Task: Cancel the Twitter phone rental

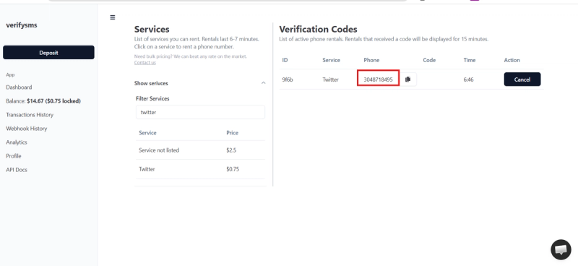Action: click(522, 80)
